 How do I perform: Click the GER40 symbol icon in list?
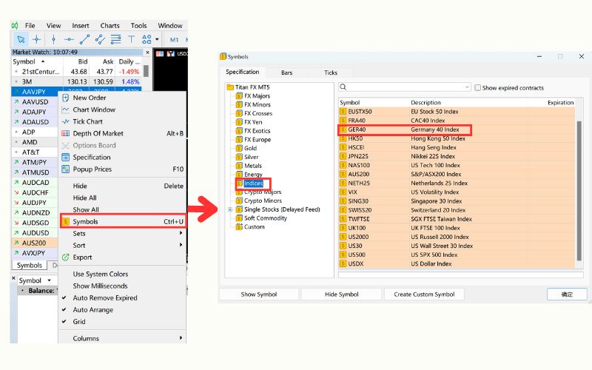pos(343,129)
